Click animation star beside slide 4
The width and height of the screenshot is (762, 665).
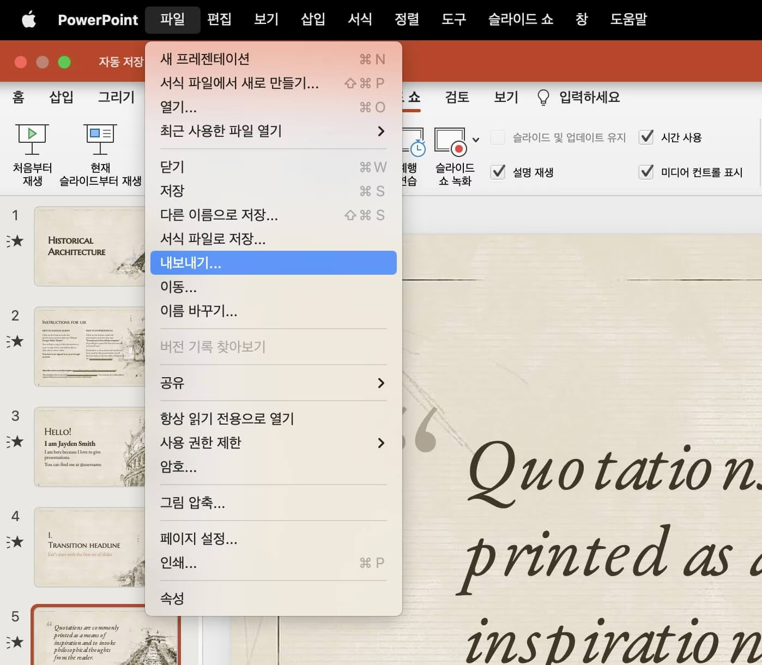[x=16, y=541]
